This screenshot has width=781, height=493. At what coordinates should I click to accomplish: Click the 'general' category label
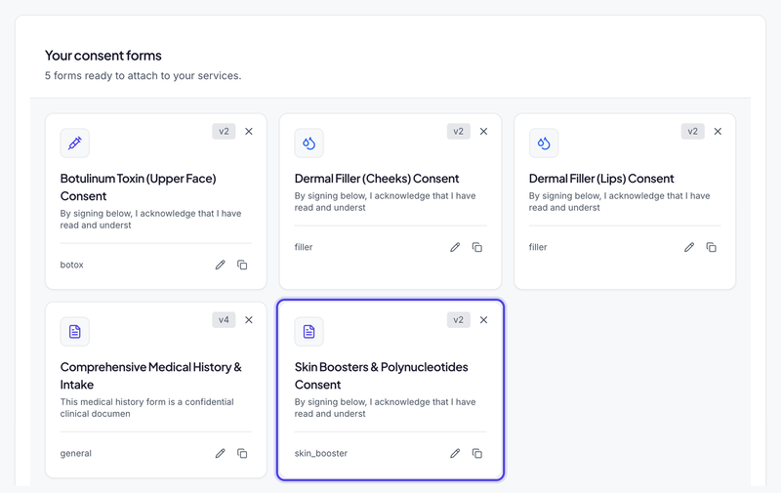[x=76, y=453]
